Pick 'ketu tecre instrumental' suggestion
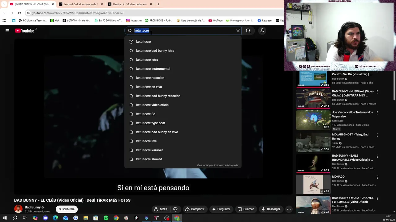Screen dimensions: 396x222 coord(183,69)
